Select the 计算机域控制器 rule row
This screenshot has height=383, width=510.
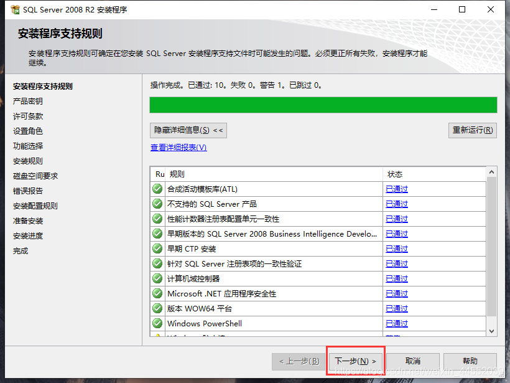pyautogui.click(x=318, y=279)
